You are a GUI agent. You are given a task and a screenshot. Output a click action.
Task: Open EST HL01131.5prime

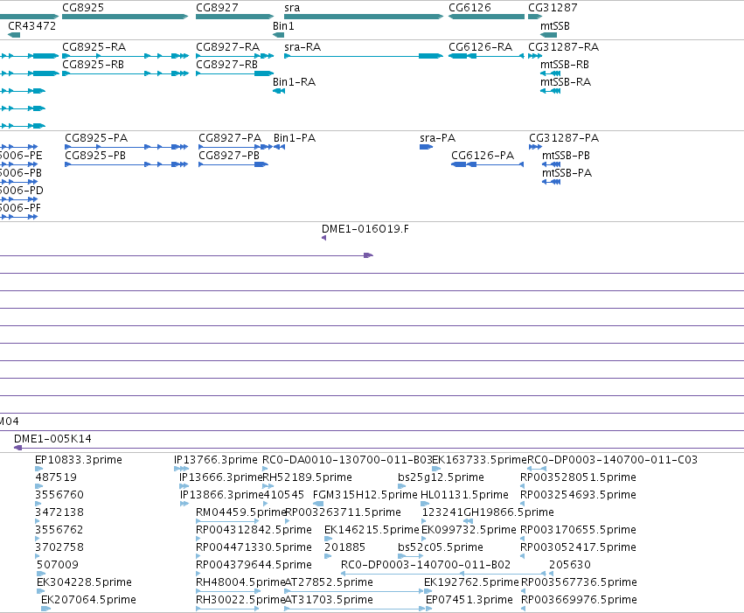[464, 495]
